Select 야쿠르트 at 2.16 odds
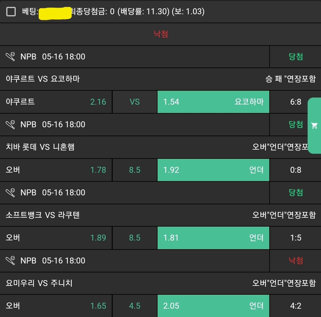321x317 pixels. click(56, 102)
